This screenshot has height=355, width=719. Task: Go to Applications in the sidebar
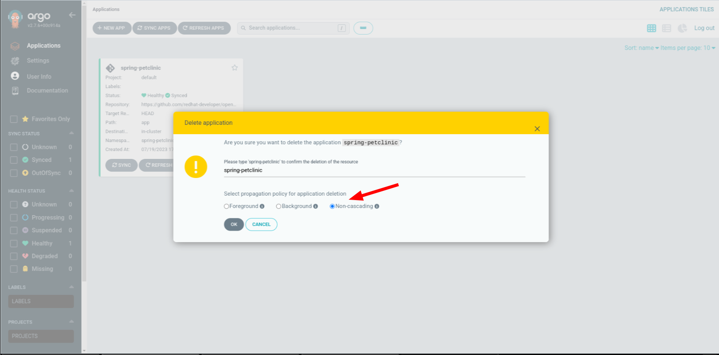(43, 46)
